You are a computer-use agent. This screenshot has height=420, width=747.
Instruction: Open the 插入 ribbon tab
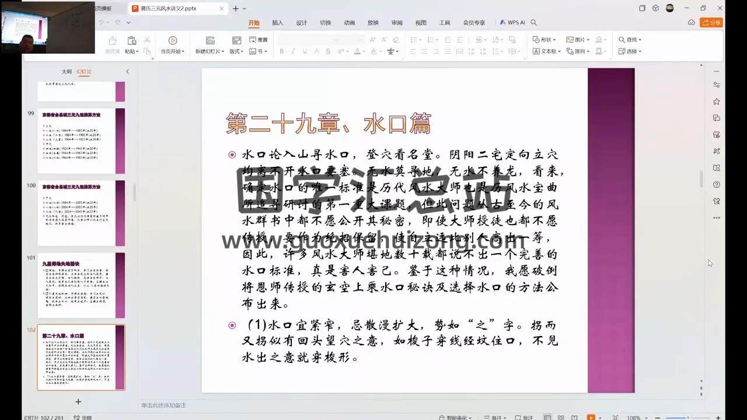277,23
